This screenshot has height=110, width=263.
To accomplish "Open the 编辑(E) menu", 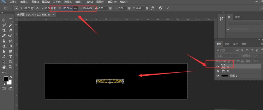I will [x=24, y=2].
